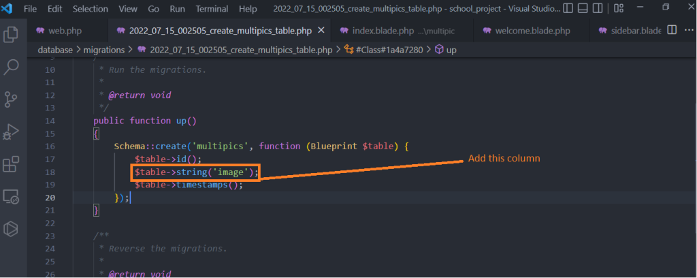Expand the 'database' breadcrumb segment
Screen dimensions: 697x278
[56, 50]
